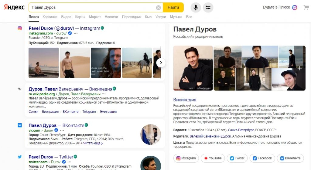Open cap-wearing photo in side gallery
The width and height of the screenshot is (311, 170).
289,80
